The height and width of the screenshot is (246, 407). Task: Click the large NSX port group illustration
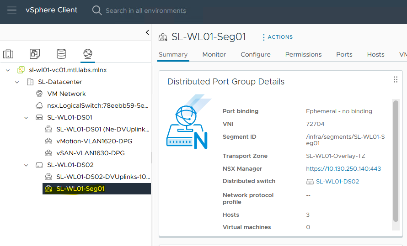pos(189,122)
